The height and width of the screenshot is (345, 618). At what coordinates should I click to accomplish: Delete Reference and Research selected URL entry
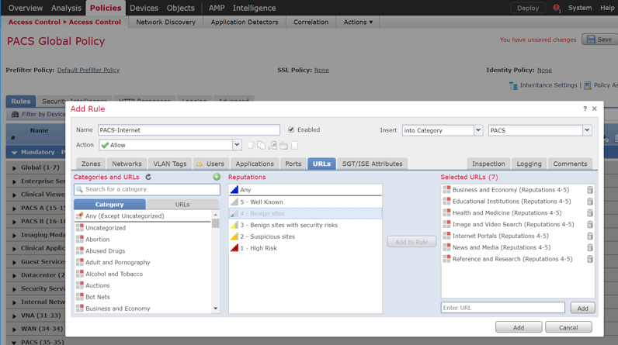(x=590, y=259)
